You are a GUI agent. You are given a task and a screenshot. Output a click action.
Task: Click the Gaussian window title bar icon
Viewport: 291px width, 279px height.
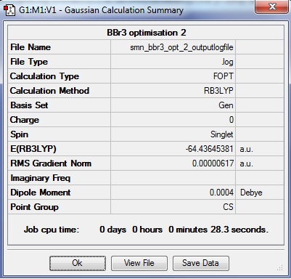[x=9, y=11]
